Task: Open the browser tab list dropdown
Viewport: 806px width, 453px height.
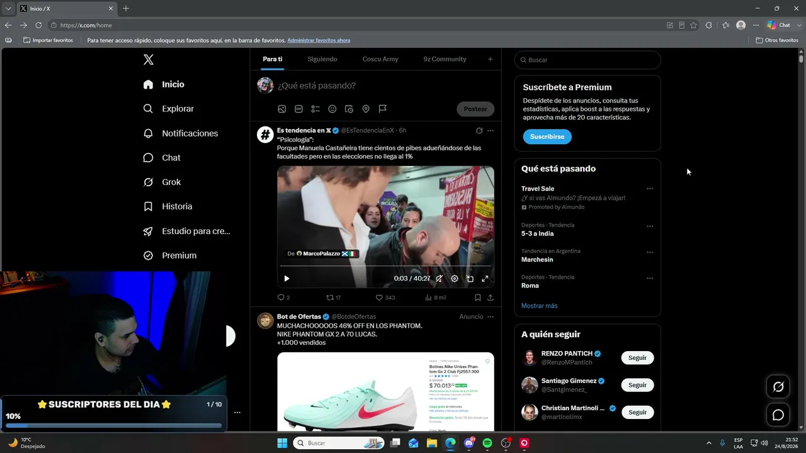Action: 8,9
